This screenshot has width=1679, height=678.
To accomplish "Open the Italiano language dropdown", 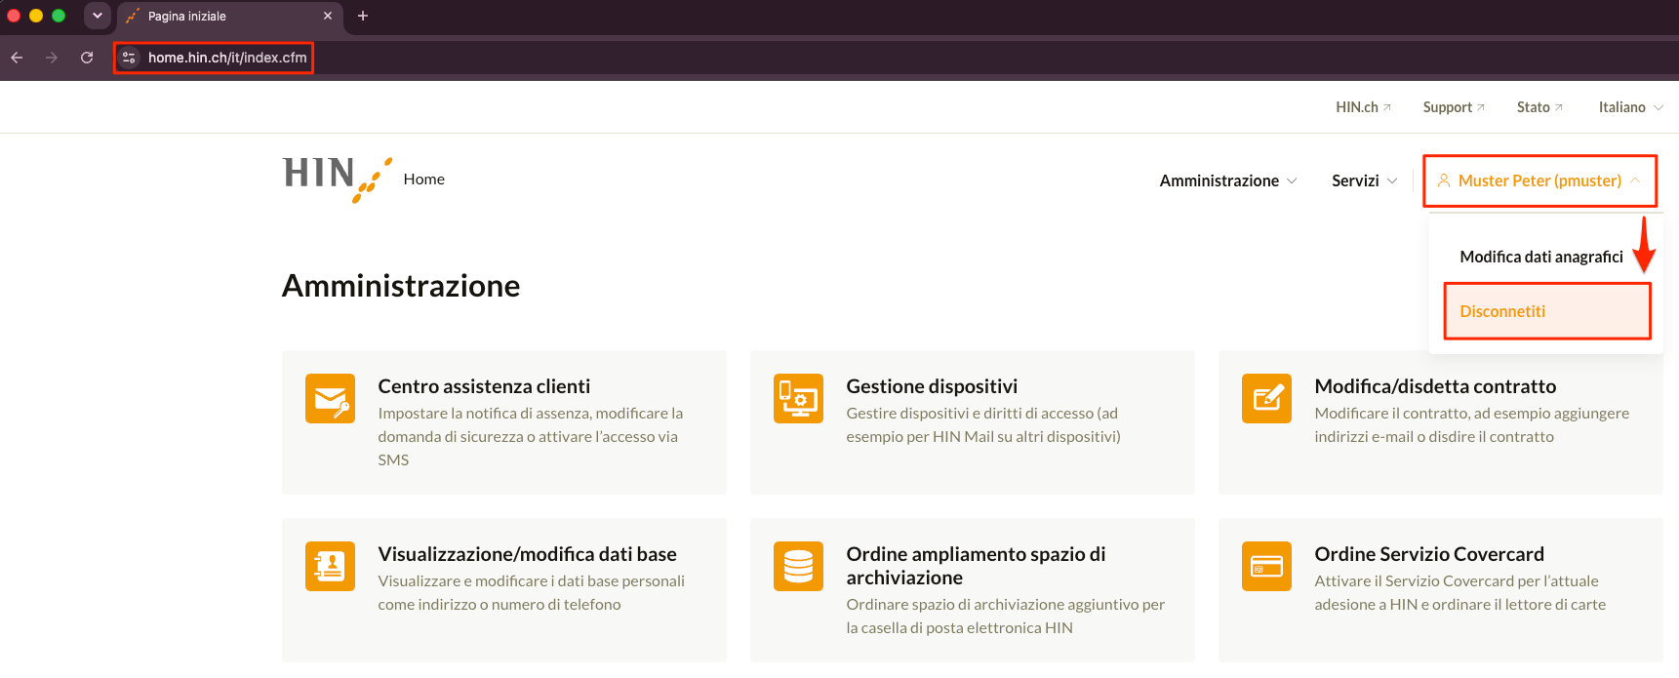I will pyautogui.click(x=1631, y=107).
